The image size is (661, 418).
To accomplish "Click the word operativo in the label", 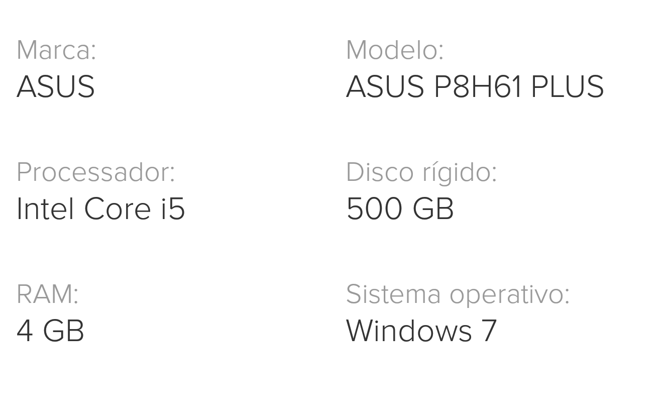I will (x=509, y=295).
